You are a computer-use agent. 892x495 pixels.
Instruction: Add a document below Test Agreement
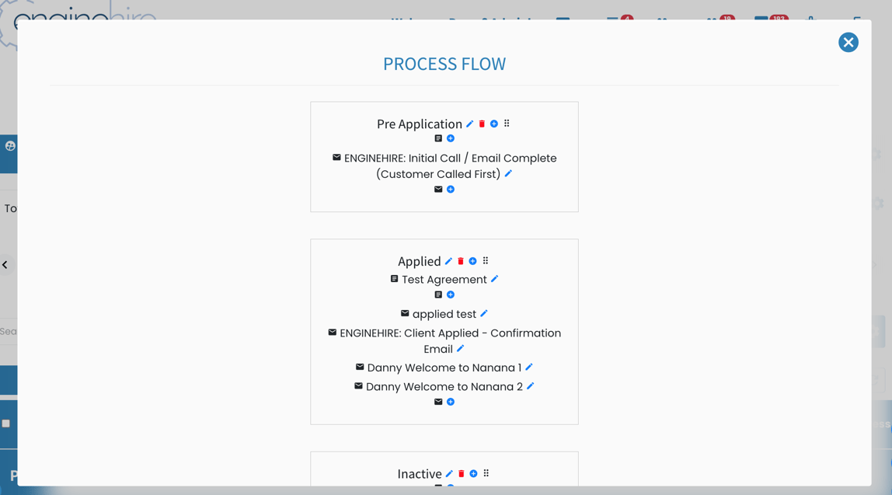tap(451, 295)
